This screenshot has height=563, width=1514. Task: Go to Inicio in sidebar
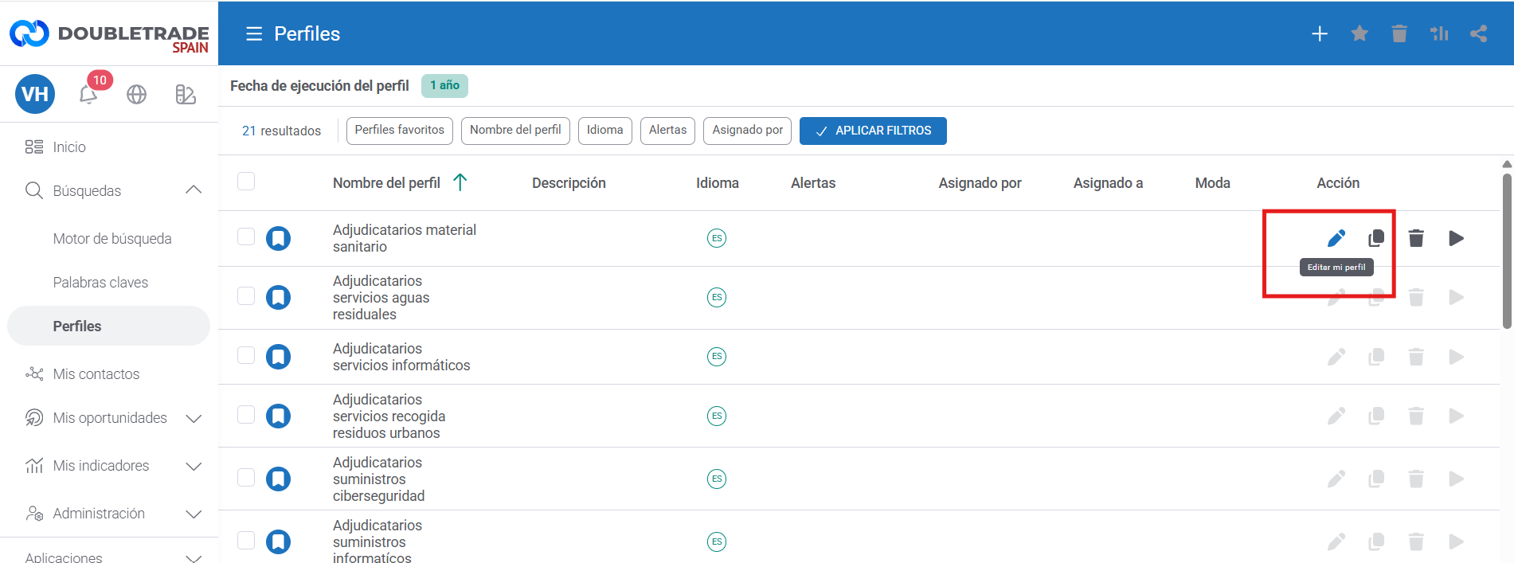click(69, 147)
